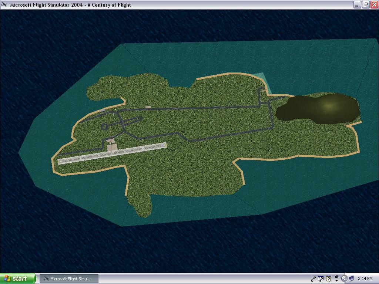Click the dark hill on island's east side
Image resolution: width=379 pixels, height=284 pixels.
pyautogui.click(x=318, y=108)
